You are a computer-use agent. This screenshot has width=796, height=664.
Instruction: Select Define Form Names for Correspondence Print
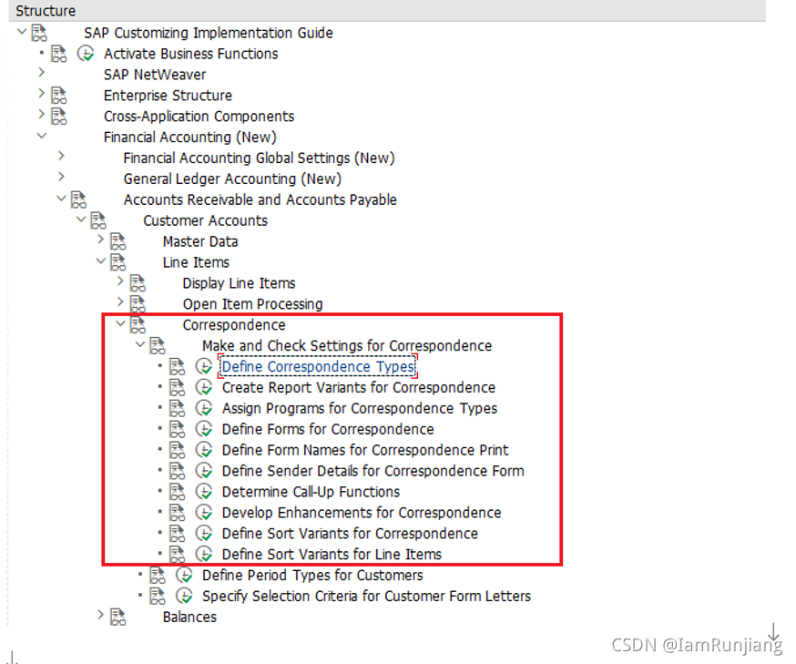click(365, 450)
